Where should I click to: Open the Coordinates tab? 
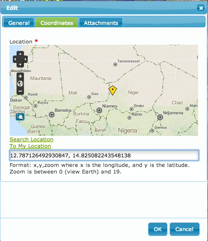tap(57, 23)
